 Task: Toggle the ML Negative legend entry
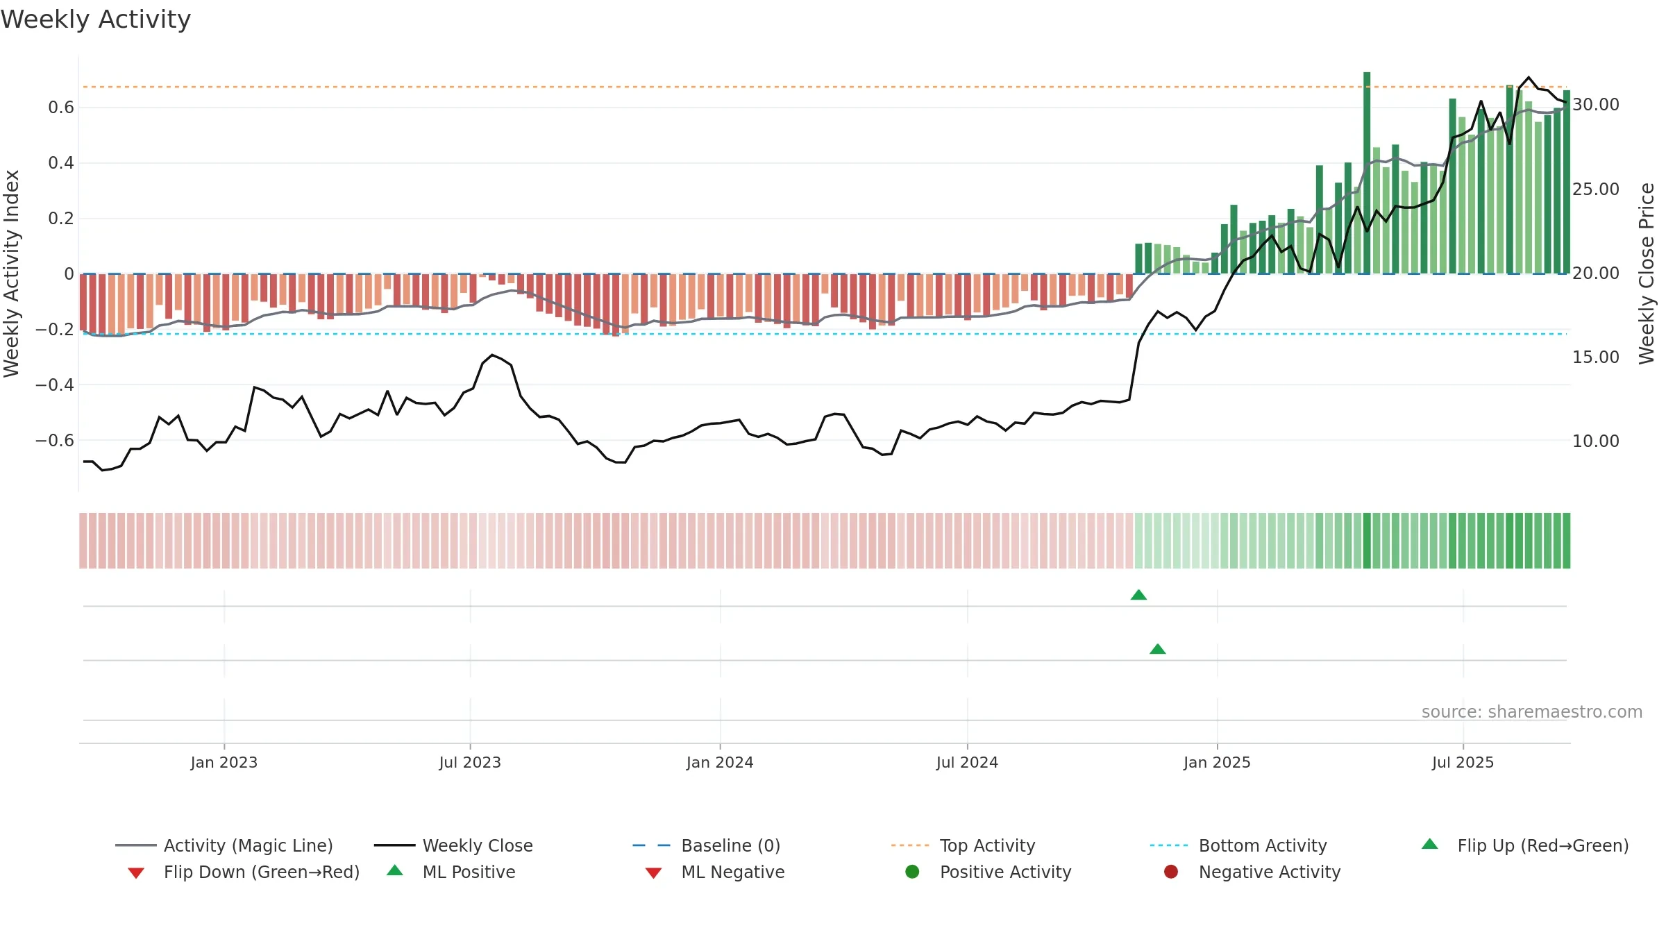pos(715,872)
